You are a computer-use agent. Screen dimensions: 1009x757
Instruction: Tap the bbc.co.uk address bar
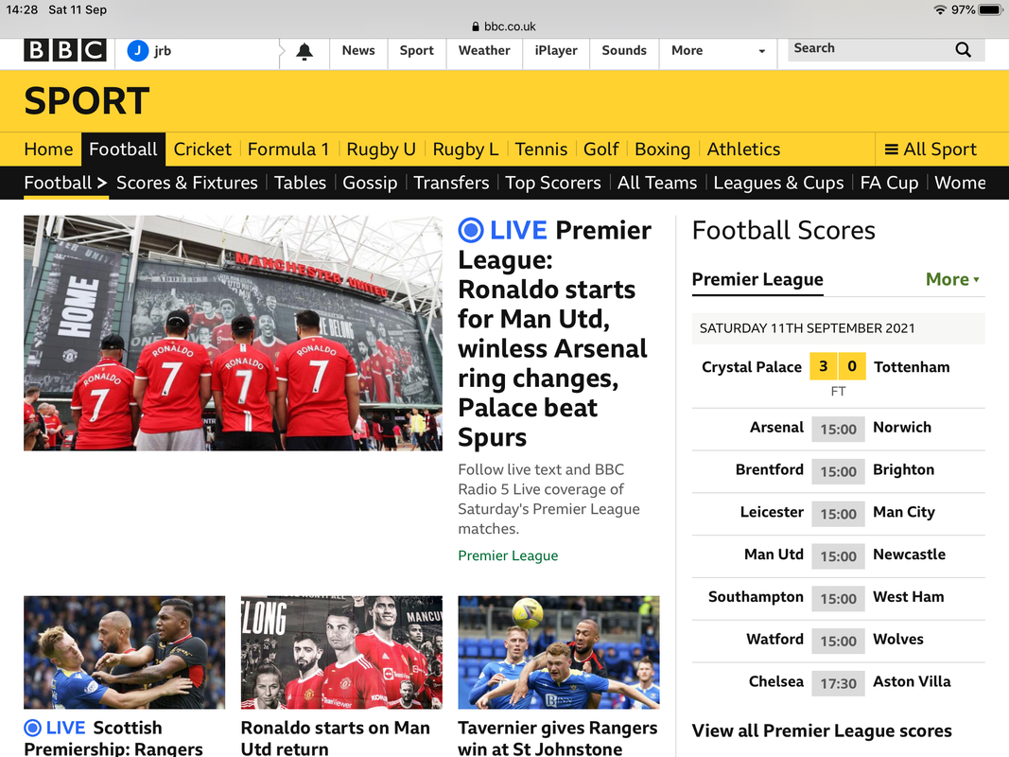pos(505,26)
